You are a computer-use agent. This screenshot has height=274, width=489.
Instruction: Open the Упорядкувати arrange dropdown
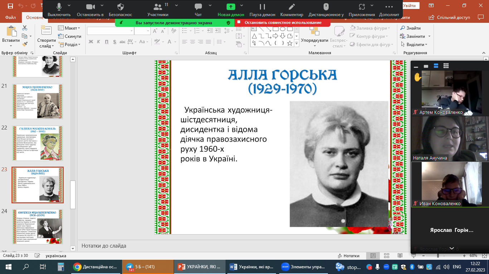pyautogui.click(x=315, y=40)
